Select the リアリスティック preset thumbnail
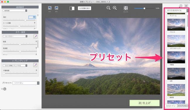This screenshot has height=110, width=190. point(176,41)
